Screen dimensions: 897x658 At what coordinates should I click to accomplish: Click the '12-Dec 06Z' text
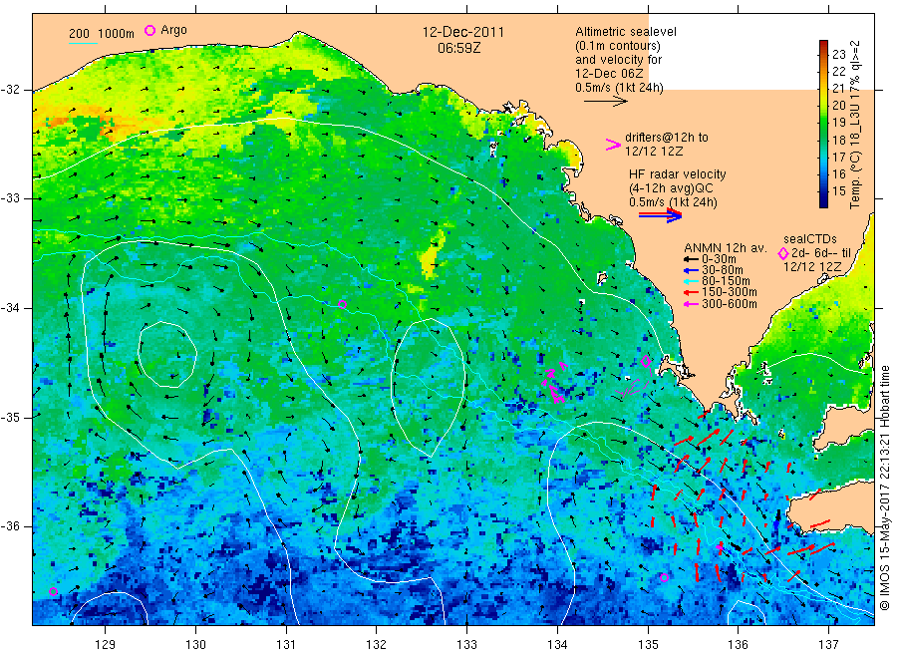[x=609, y=74]
